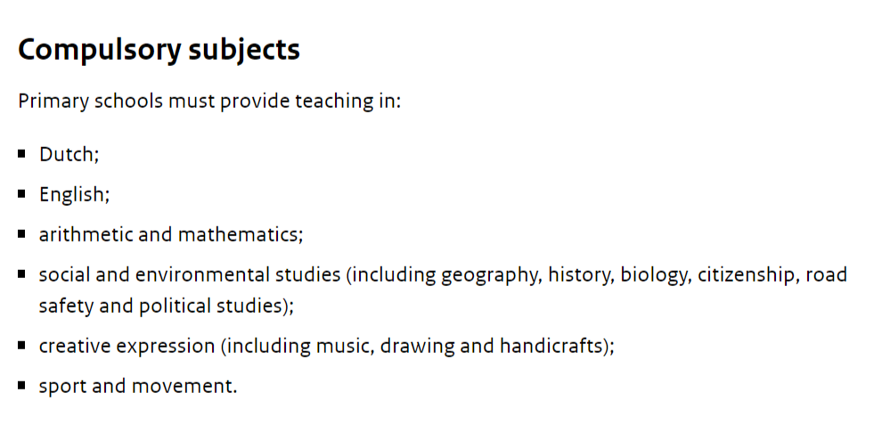Click the bullet before arithmetic and mathematics

tap(22, 233)
